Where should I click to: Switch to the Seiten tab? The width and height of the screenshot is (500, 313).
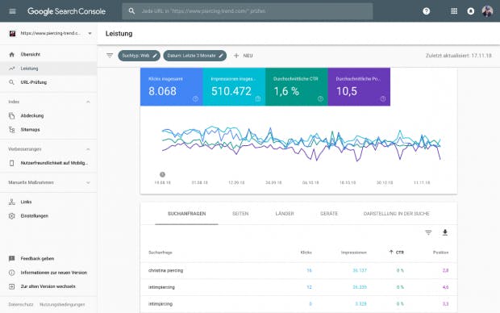click(x=240, y=214)
